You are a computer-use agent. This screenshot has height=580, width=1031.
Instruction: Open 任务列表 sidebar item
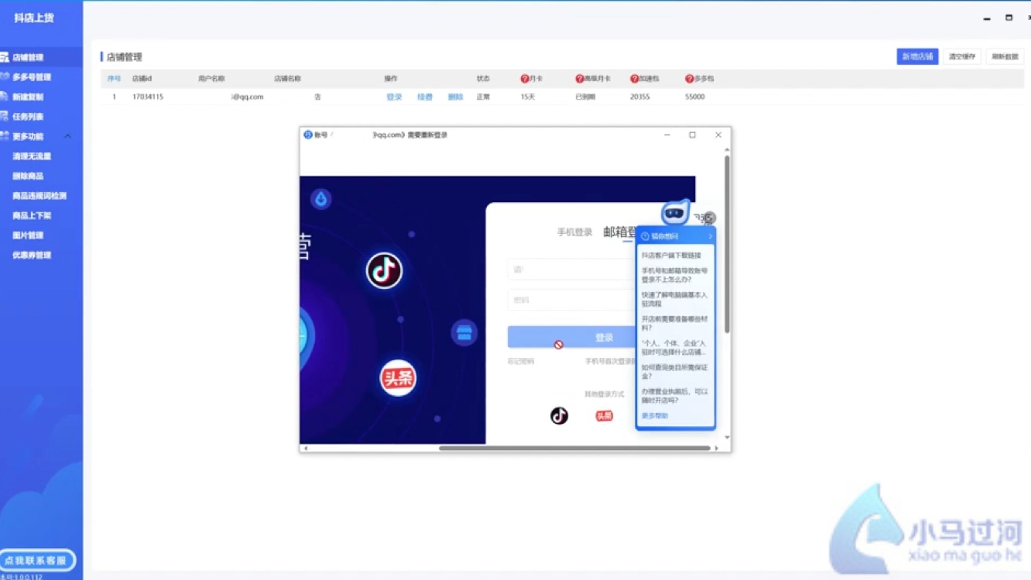point(28,117)
